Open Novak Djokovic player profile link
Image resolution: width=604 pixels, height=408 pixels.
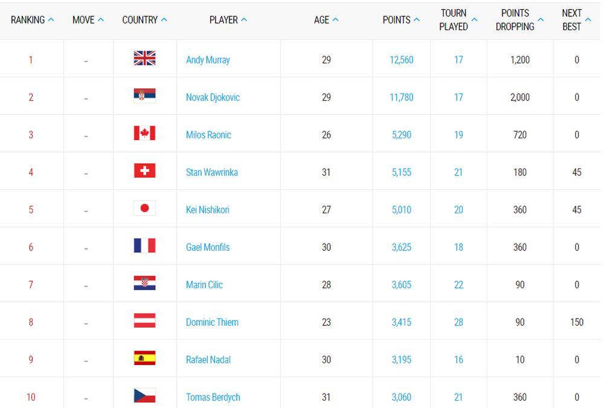pyautogui.click(x=213, y=97)
